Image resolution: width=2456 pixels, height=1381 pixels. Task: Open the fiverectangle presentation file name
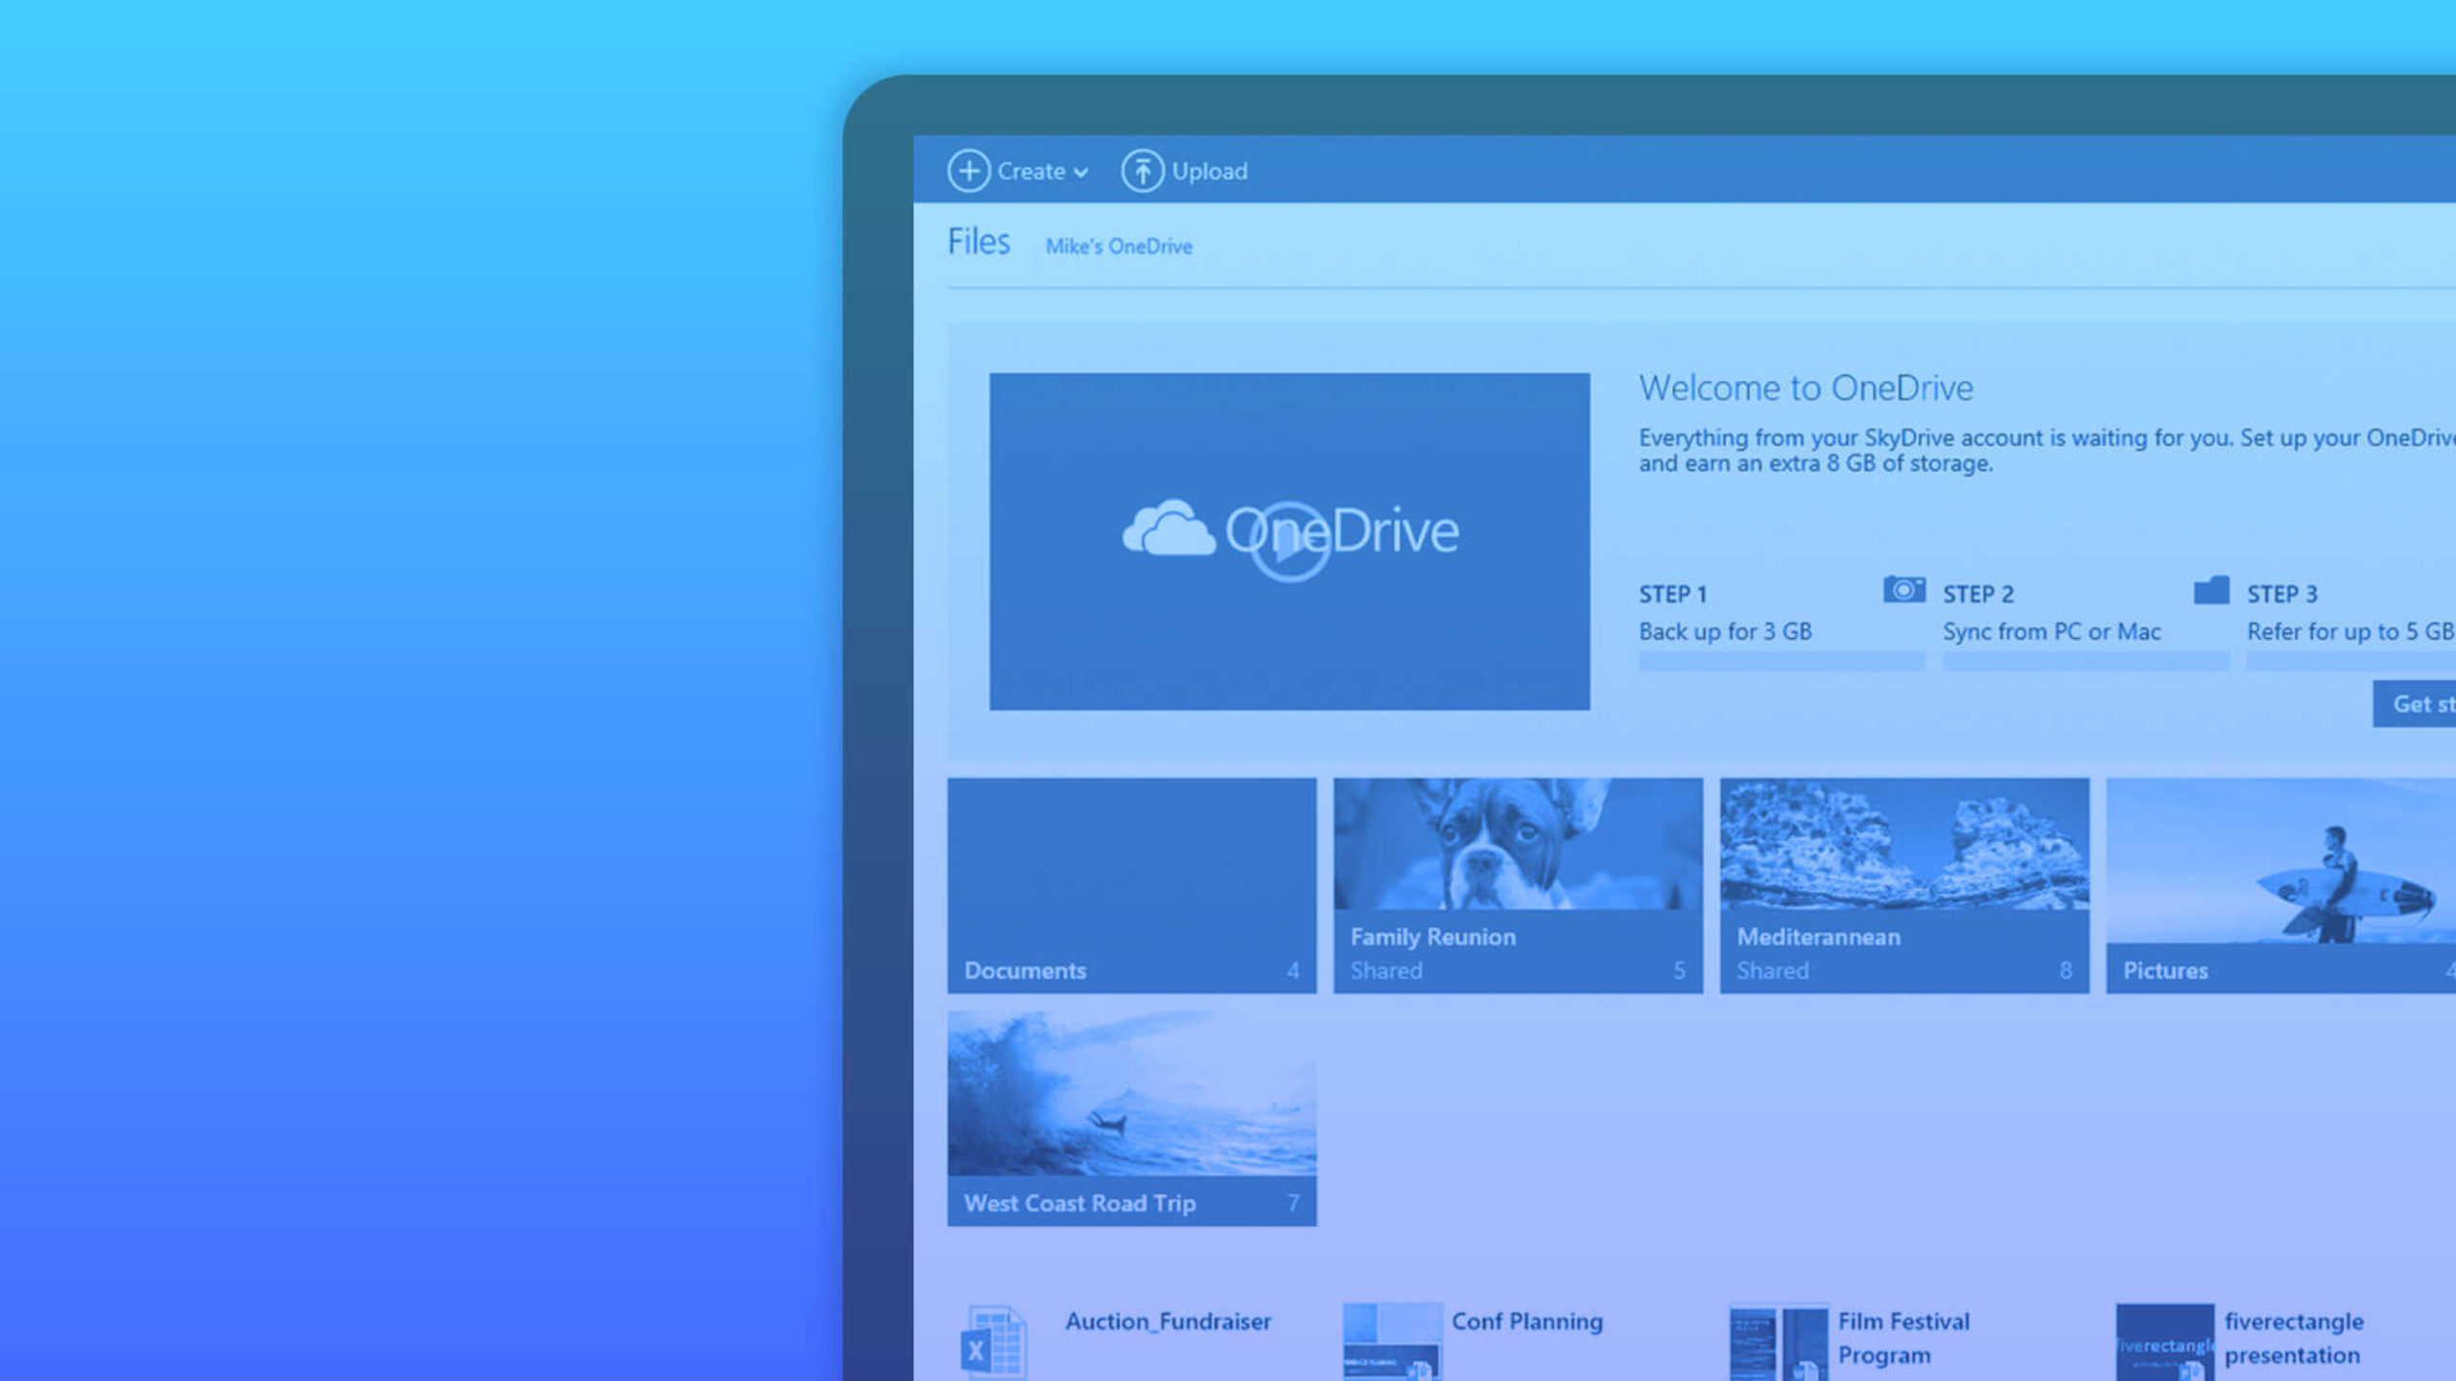coord(2294,1338)
